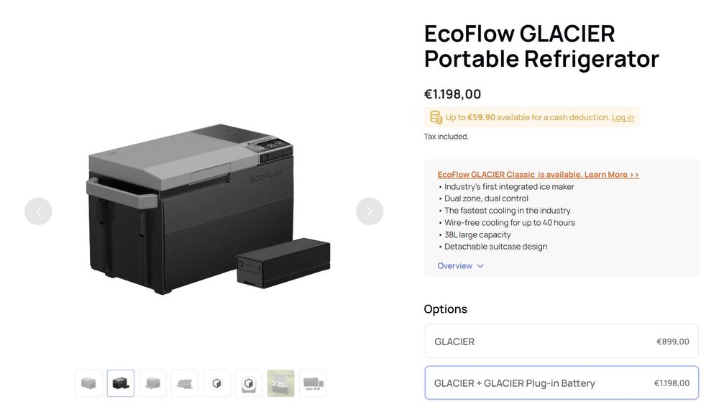The image size is (719, 407).
Task: Select the fourth flat-panel thumbnail
Action: coord(185,383)
